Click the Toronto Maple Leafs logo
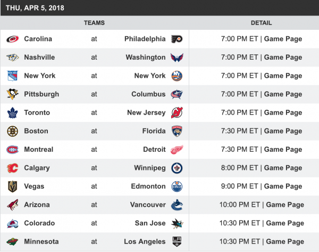319x252 pixels. [12, 113]
